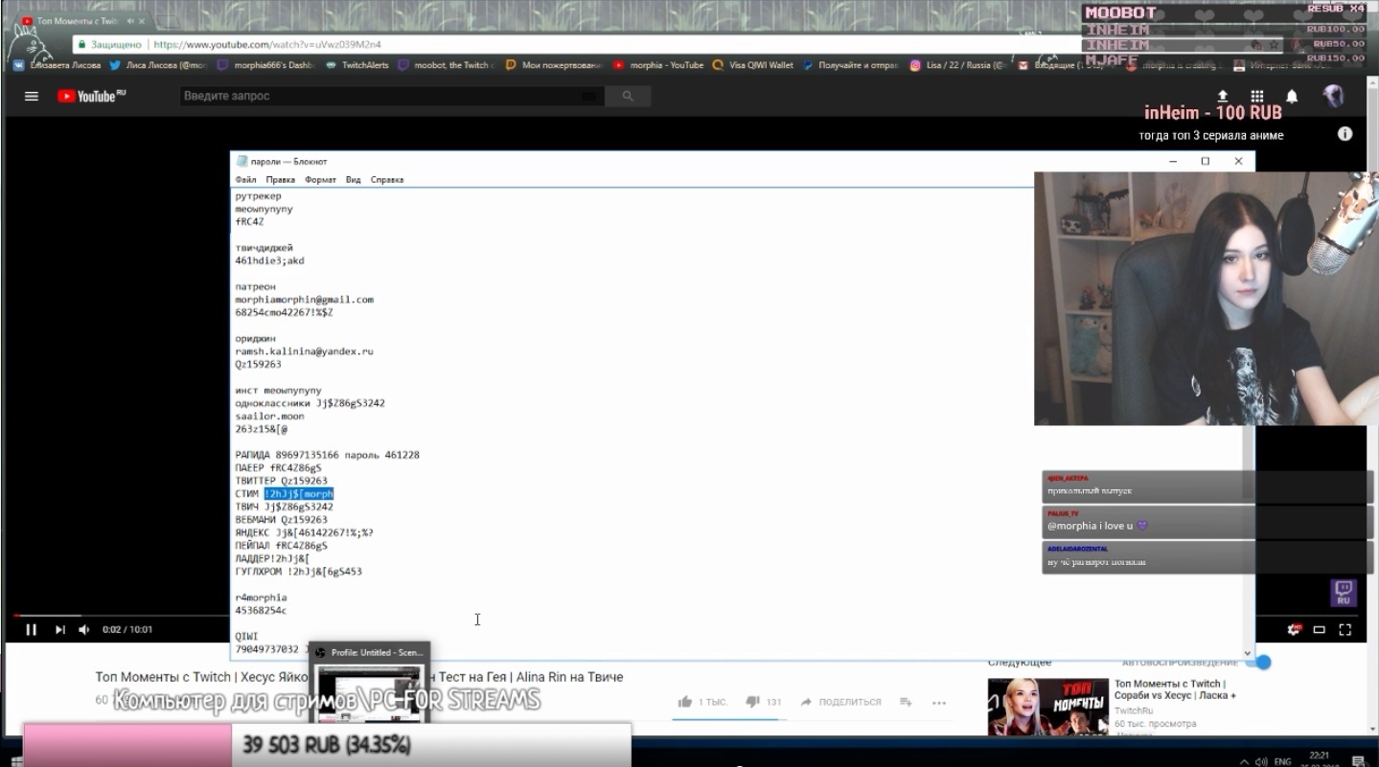Click the YouTube search magnifier button

pos(629,96)
